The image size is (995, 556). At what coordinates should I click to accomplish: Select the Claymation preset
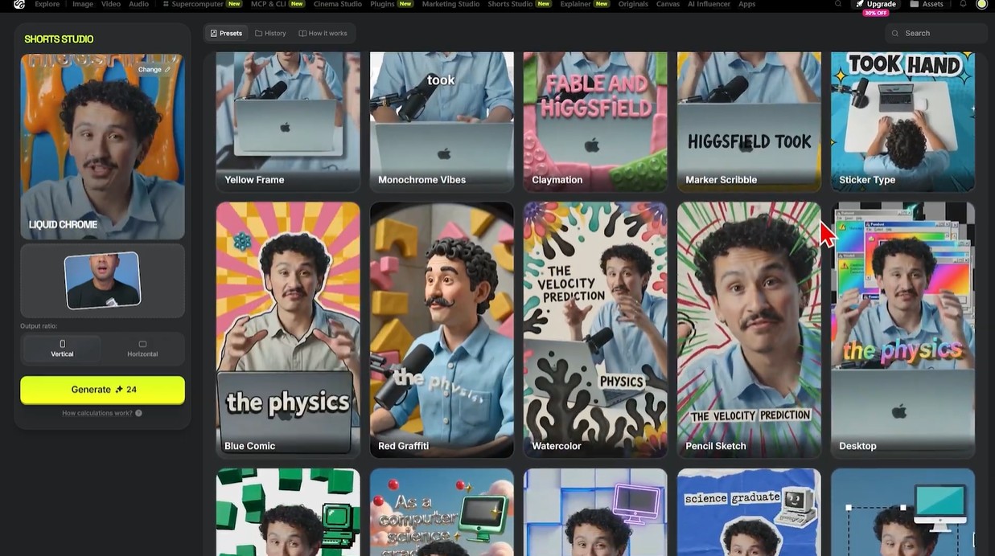[x=595, y=121]
